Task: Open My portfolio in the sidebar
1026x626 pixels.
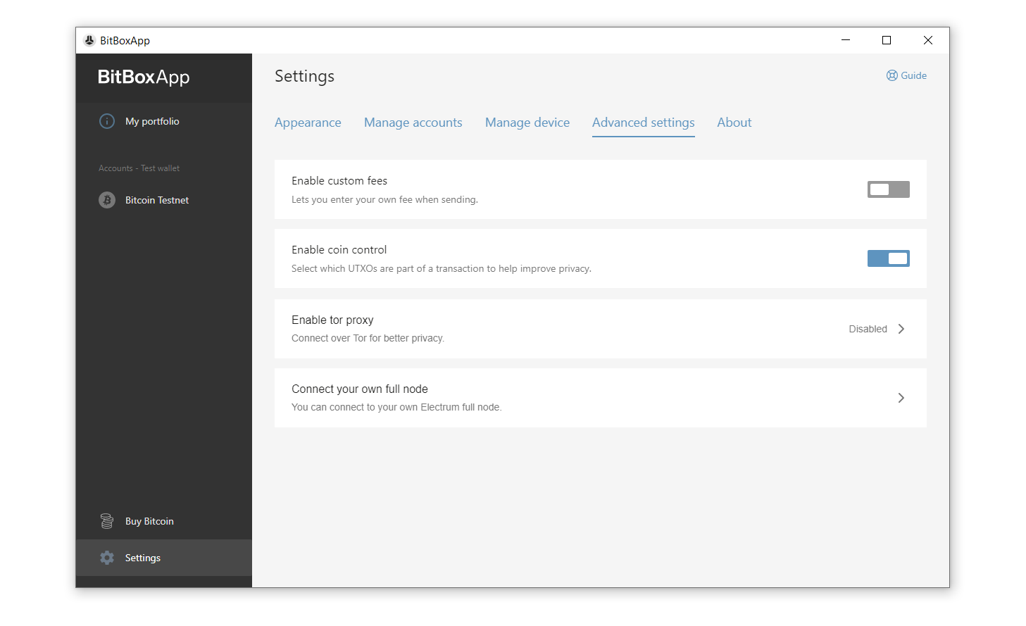Action: tap(164, 121)
